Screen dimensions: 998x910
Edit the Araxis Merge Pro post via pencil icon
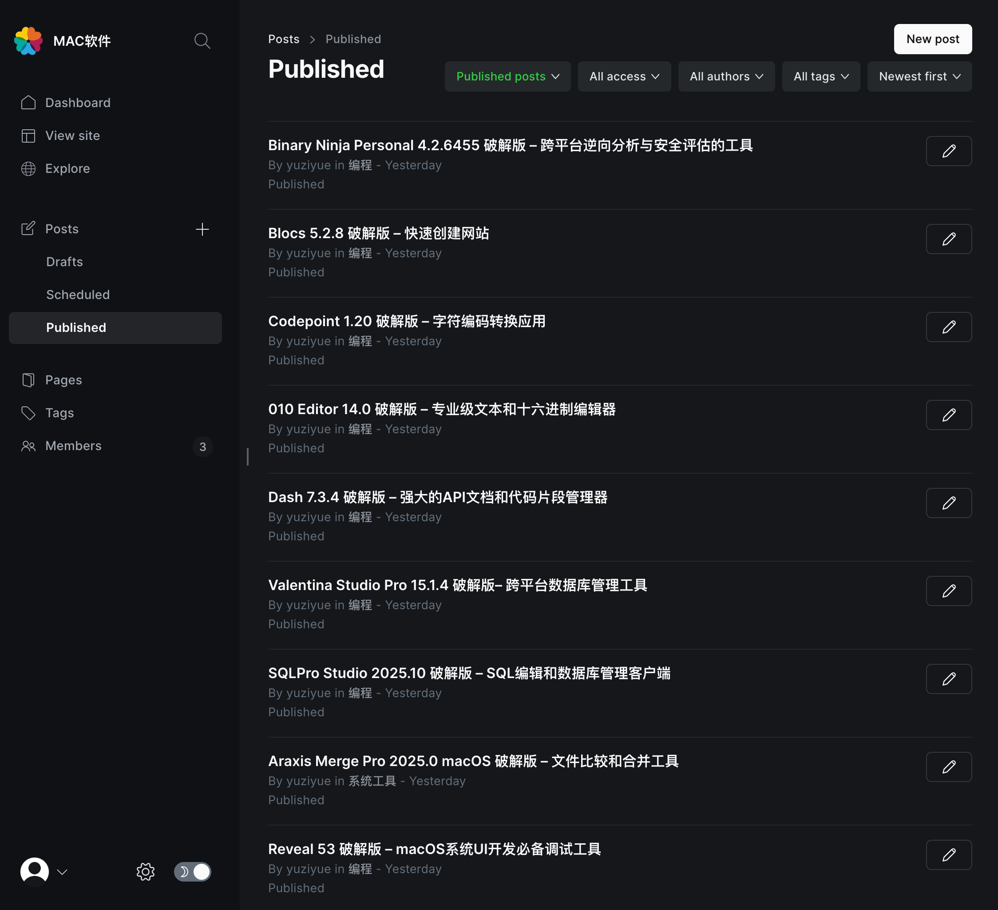pos(948,766)
